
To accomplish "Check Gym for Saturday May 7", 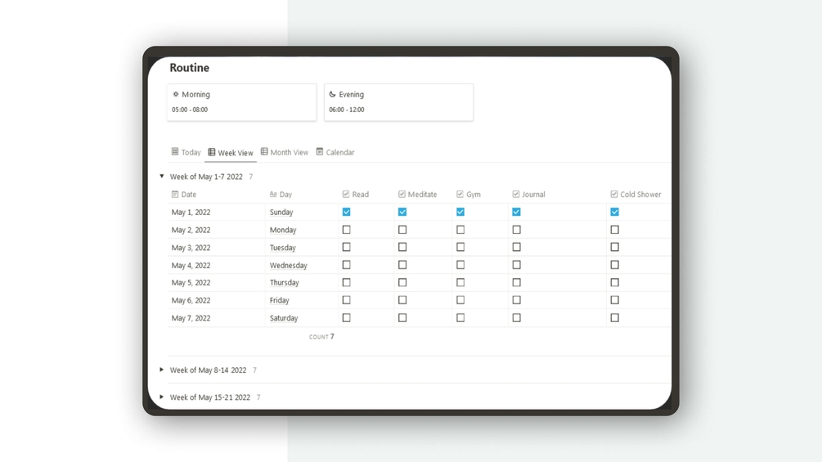I will [x=460, y=318].
